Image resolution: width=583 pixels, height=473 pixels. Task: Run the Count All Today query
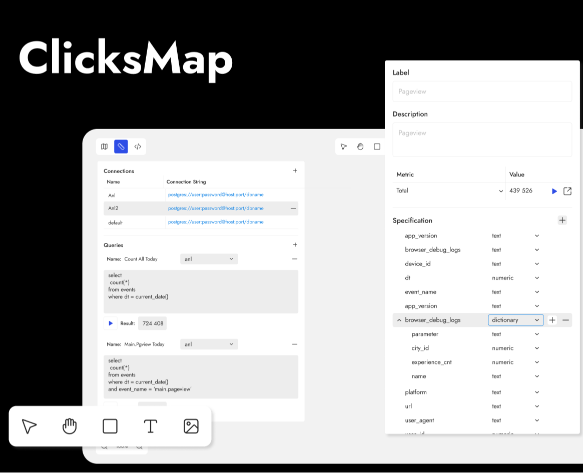(111, 323)
